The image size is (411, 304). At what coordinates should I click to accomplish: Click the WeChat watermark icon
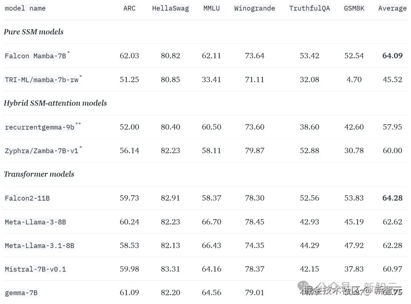click(304, 286)
